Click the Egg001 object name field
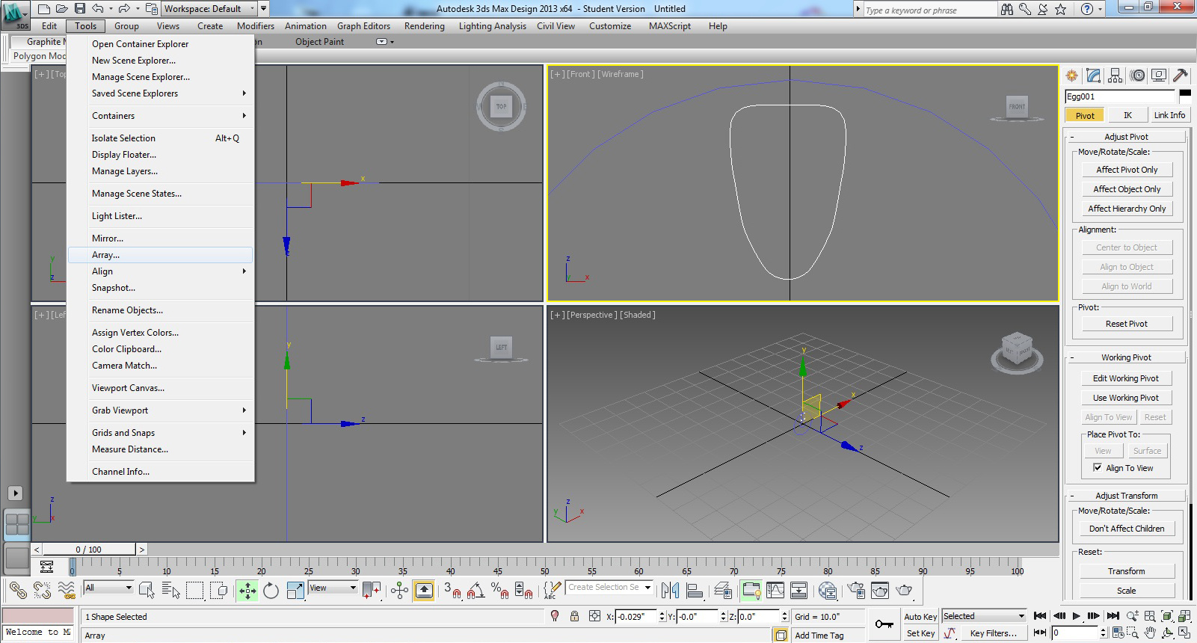The height and width of the screenshot is (643, 1197). [1120, 96]
